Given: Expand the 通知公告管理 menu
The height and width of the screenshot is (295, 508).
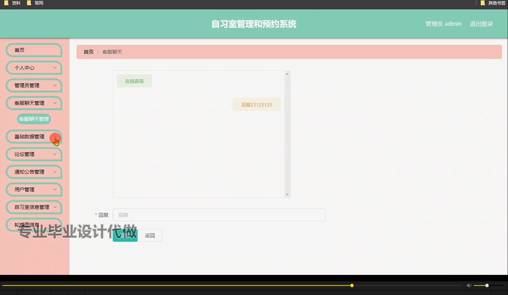Looking at the screenshot, I should [x=34, y=172].
